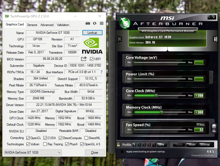
Task: Select Afterburner profile 1
Action: pyautogui.click(x=134, y=145)
